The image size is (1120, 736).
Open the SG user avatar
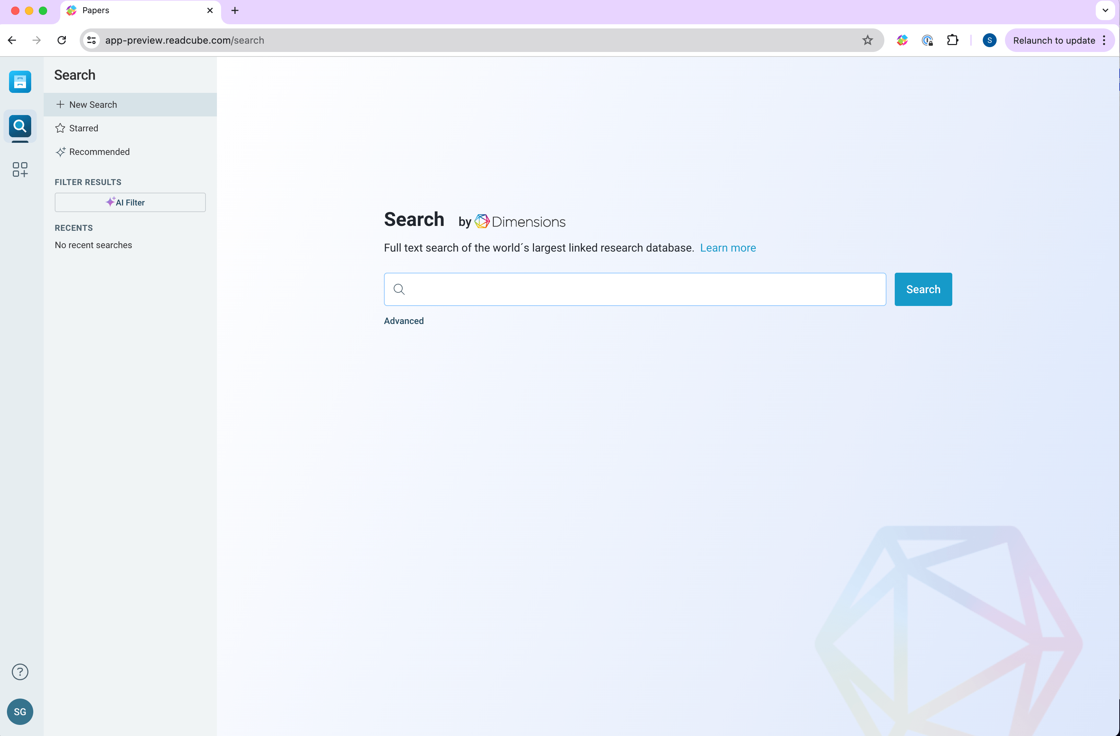[20, 711]
